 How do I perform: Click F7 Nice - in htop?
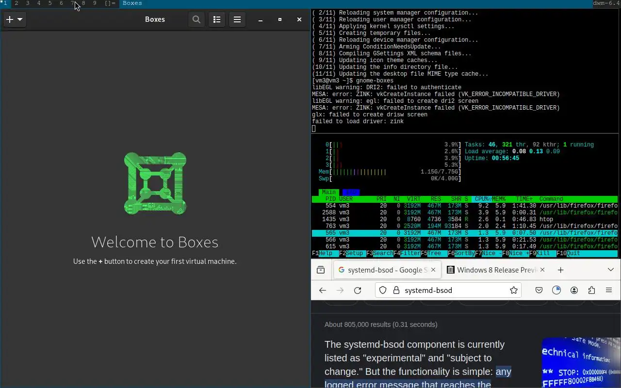point(489,253)
